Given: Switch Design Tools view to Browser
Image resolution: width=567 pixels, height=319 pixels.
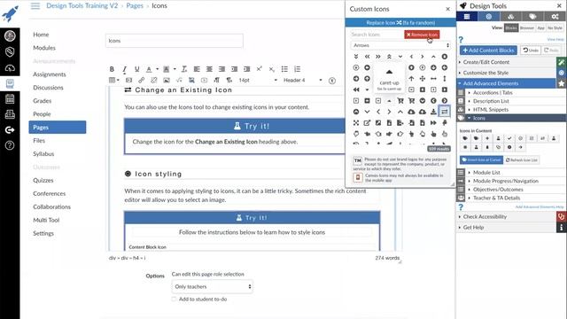Looking at the screenshot, I should (527, 27).
